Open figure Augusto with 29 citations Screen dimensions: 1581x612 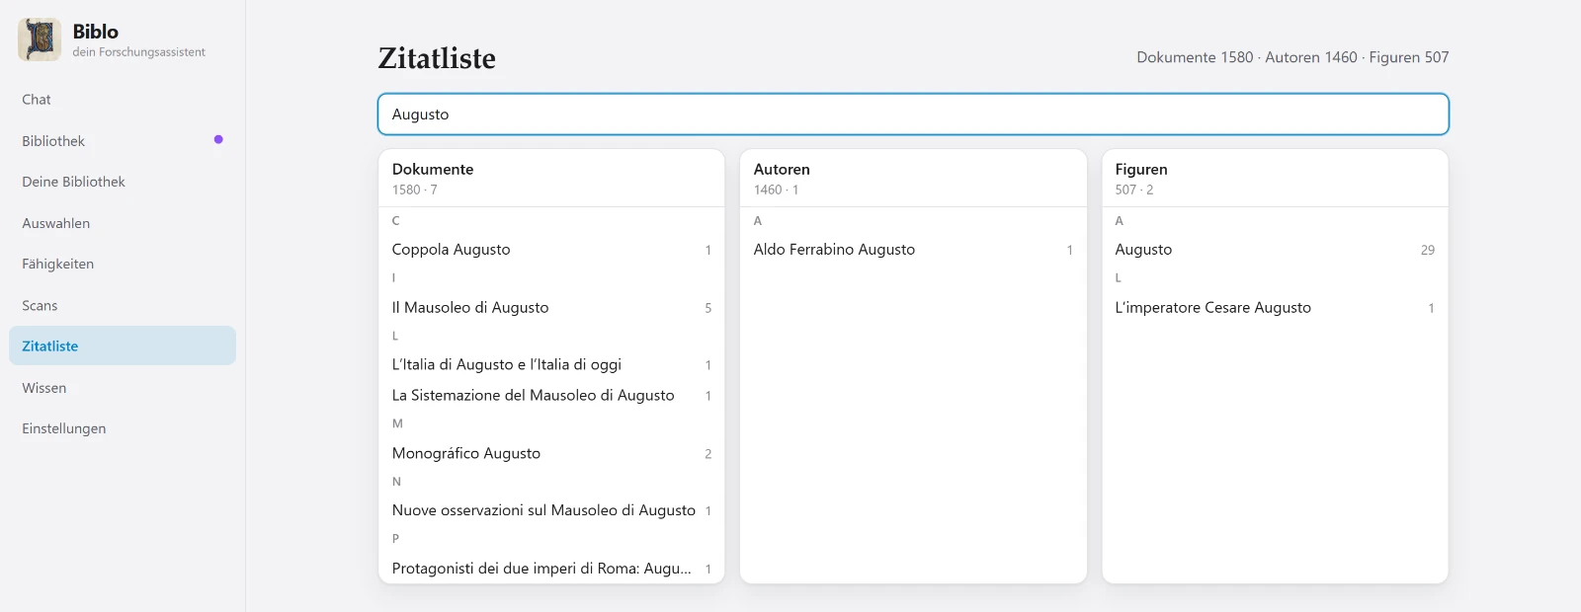(1275, 250)
